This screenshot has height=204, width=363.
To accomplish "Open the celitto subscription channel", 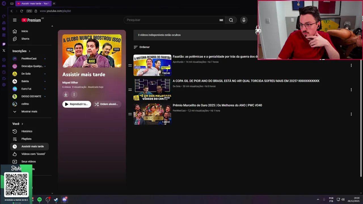I will [x=29, y=104].
